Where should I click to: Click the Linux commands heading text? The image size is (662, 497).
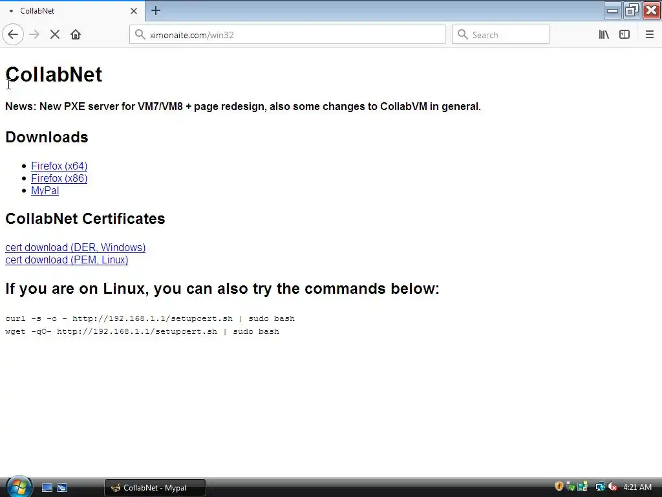coord(222,289)
